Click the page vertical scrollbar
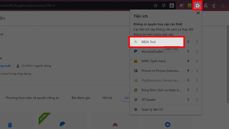Viewport: 229px width, 129px height. pyautogui.click(x=228, y=64)
